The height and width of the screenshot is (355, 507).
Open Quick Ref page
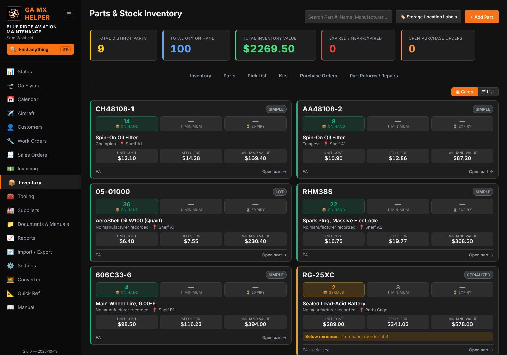click(41, 293)
